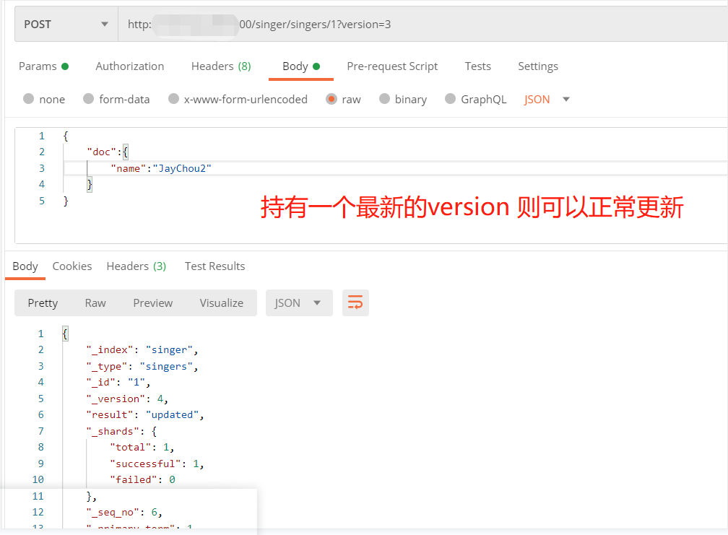728x535 pixels.
Task: Open the Settings tab
Action: [x=538, y=66]
